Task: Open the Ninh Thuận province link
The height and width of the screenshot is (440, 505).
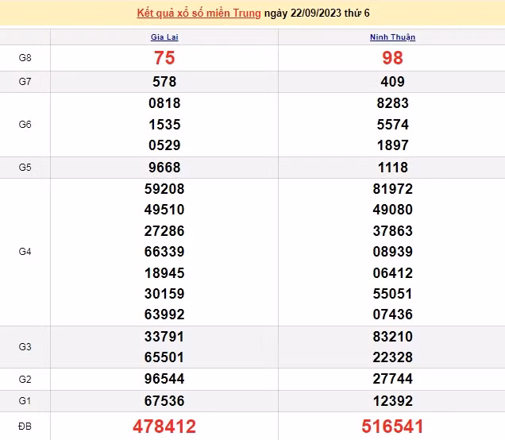Action: [392, 37]
